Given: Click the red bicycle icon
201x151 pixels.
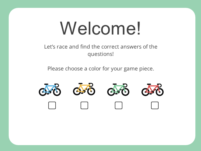Looking at the screenshot, I should tap(152, 90).
